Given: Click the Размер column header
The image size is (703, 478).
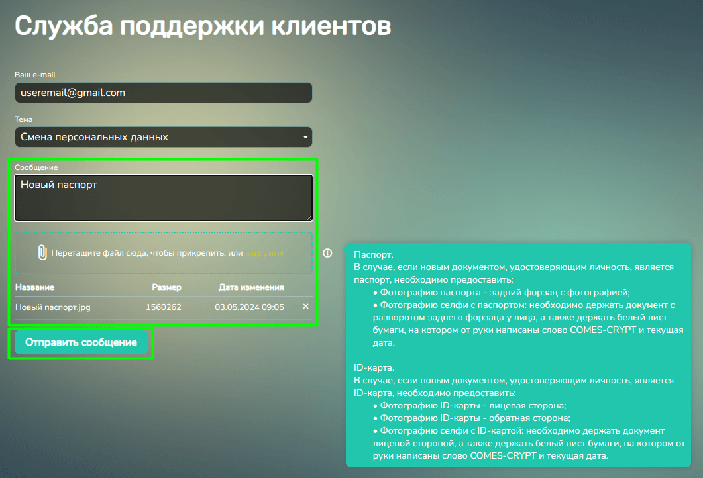Looking at the screenshot, I should click(166, 287).
